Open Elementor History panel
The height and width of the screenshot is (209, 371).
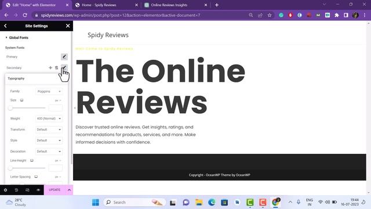click(16, 190)
